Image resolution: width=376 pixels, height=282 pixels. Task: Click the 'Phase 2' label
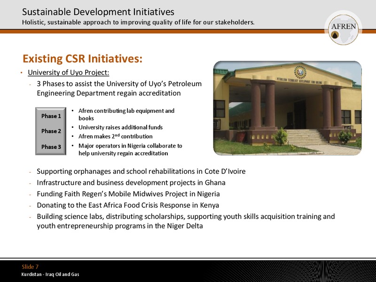coord(51,131)
